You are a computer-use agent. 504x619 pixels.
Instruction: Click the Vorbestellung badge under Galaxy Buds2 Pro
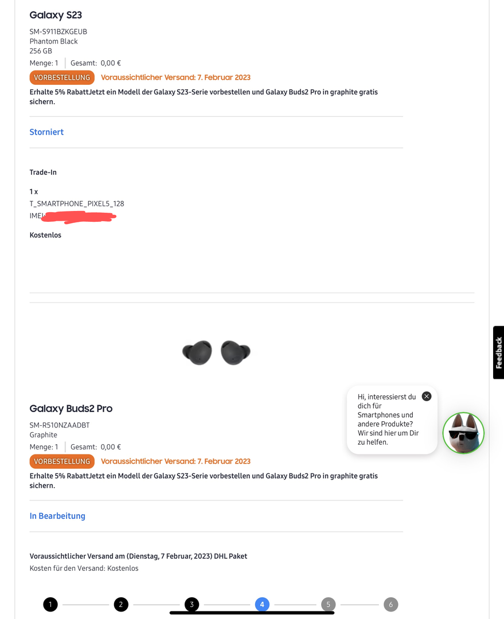point(62,461)
